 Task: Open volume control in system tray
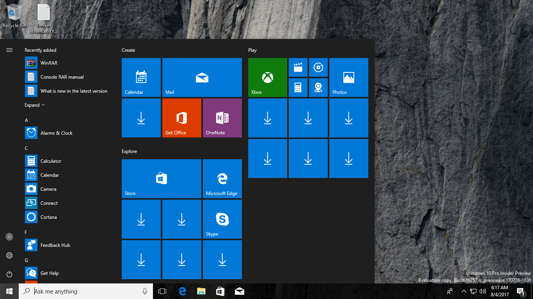pos(483,291)
